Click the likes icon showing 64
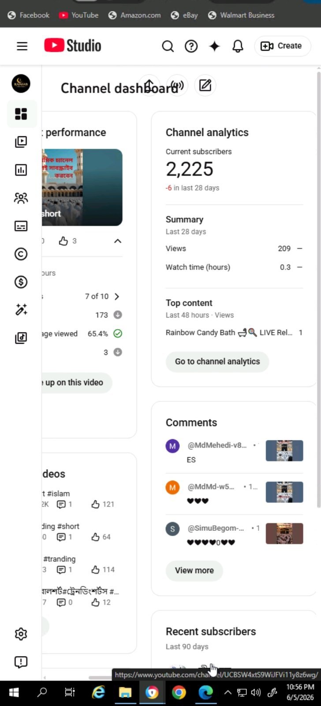Image resolution: width=321 pixels, height=706 pixels. pos(95,537)
